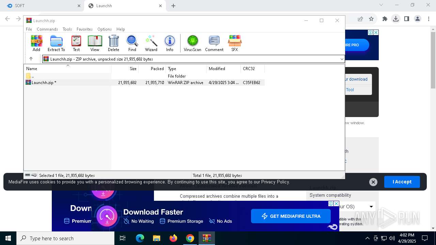The width and height of the screenshot is (436, 245).
Task: Select the Extract To toolbar icon
Action: click(x=56, y=43)
